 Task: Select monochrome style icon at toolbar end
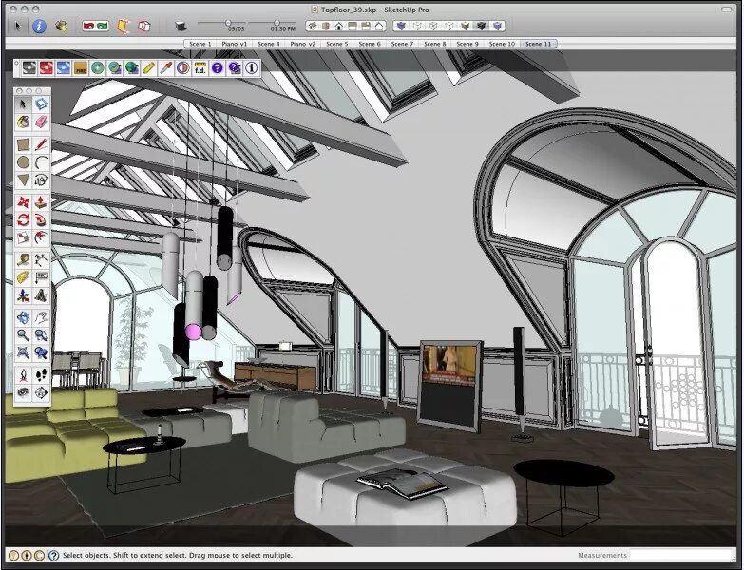coord(497,26)
